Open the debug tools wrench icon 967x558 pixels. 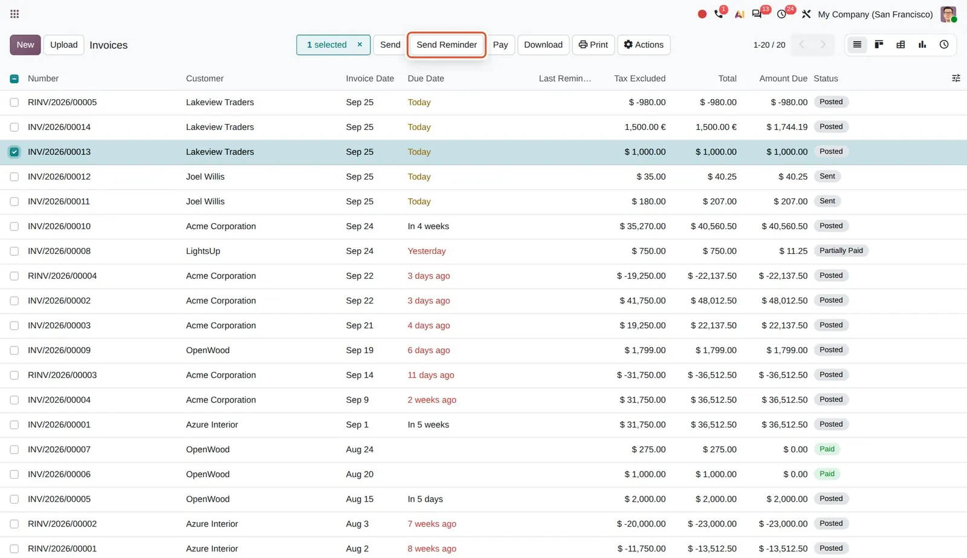click(806, 14)
